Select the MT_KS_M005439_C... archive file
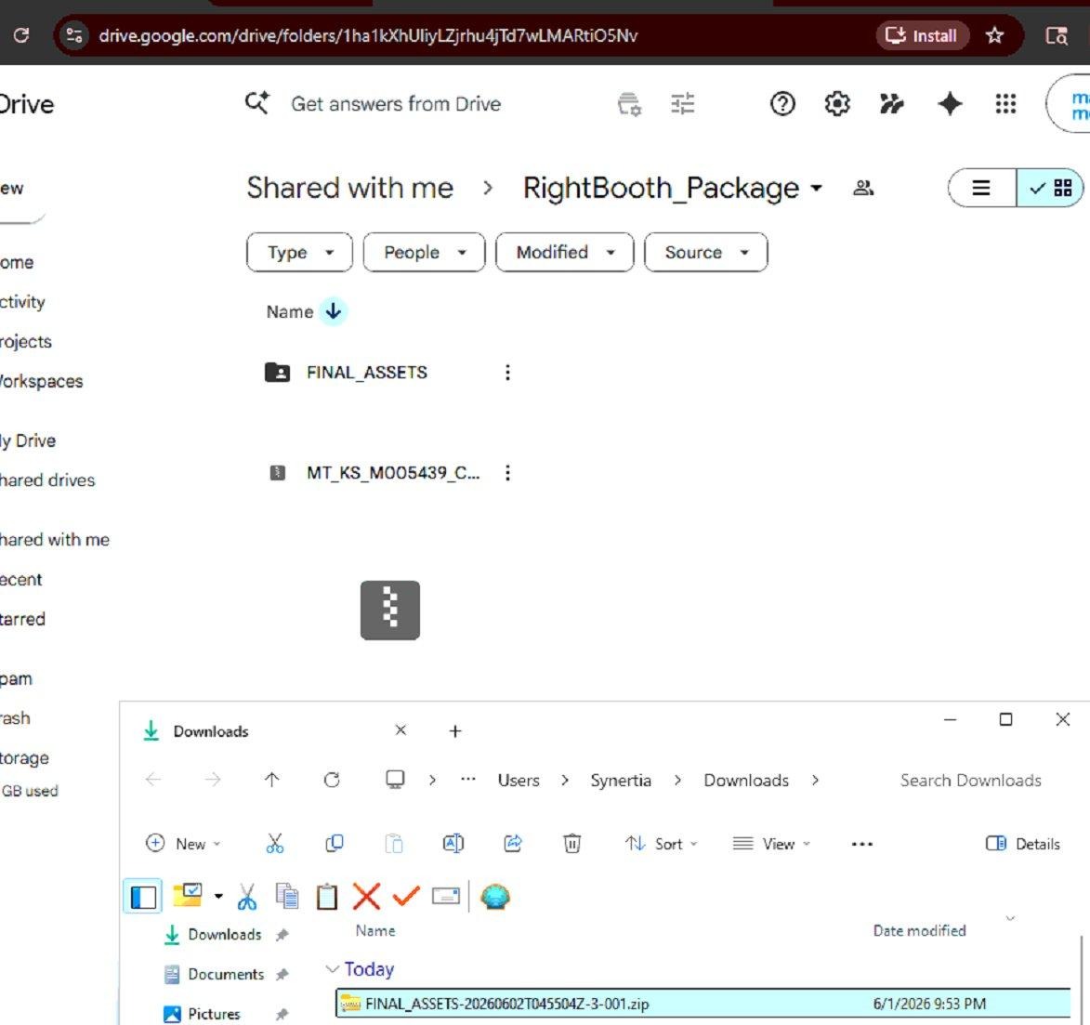 point(393,473)
